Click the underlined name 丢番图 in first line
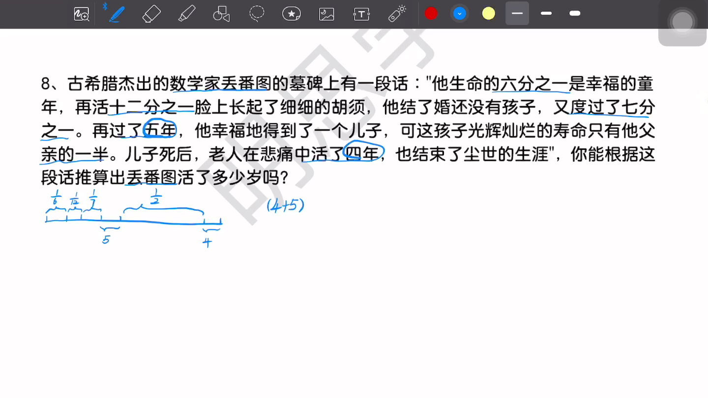708x398 pixels. (x=246, y=84)
